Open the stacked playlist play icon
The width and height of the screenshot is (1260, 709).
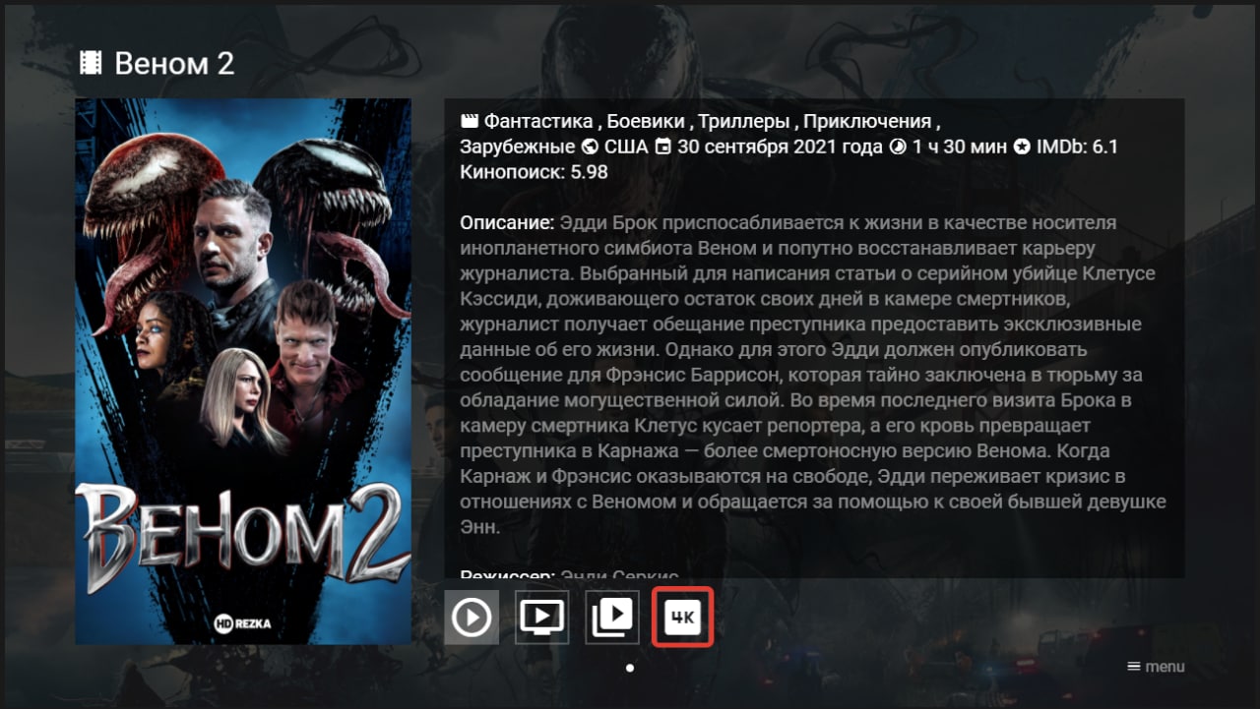[612, 617]
